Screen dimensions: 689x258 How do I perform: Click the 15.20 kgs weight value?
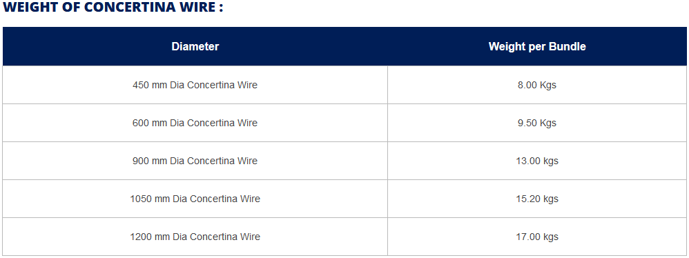pyautogui.click(x=537, y=199)
